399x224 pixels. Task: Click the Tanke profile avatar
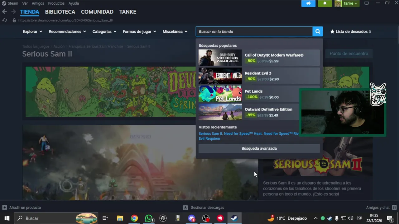pos(338,3)
